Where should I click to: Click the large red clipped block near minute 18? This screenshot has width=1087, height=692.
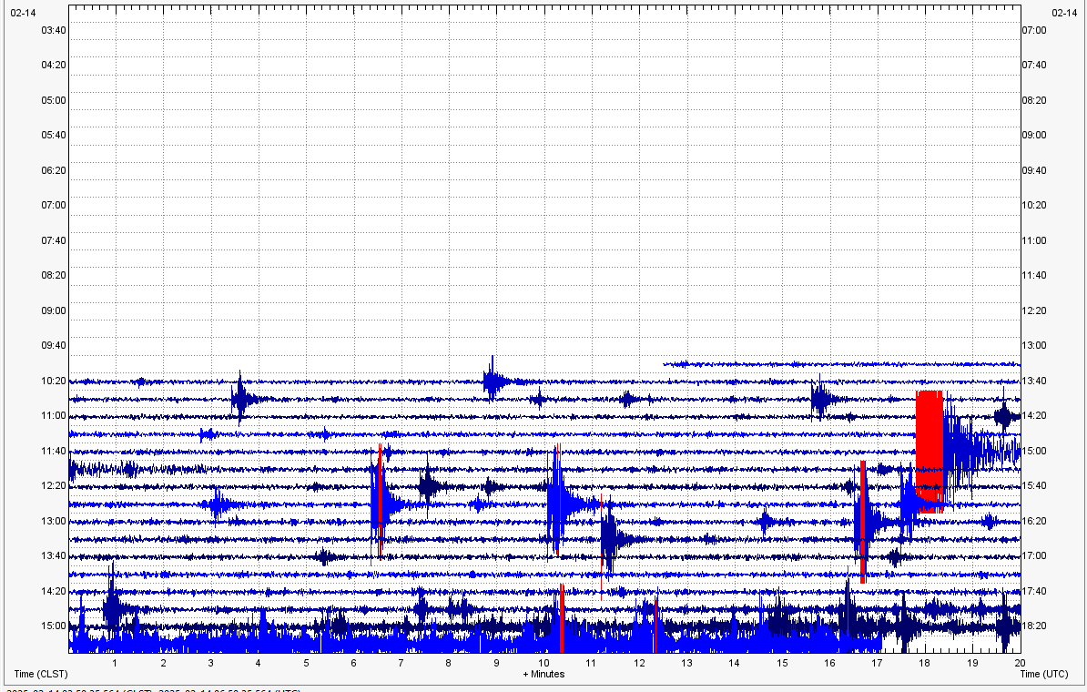(x=929, y=451)
